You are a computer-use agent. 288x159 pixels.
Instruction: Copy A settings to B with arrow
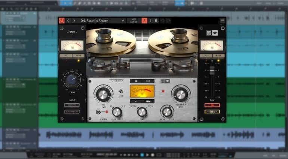tap(150, 21)
